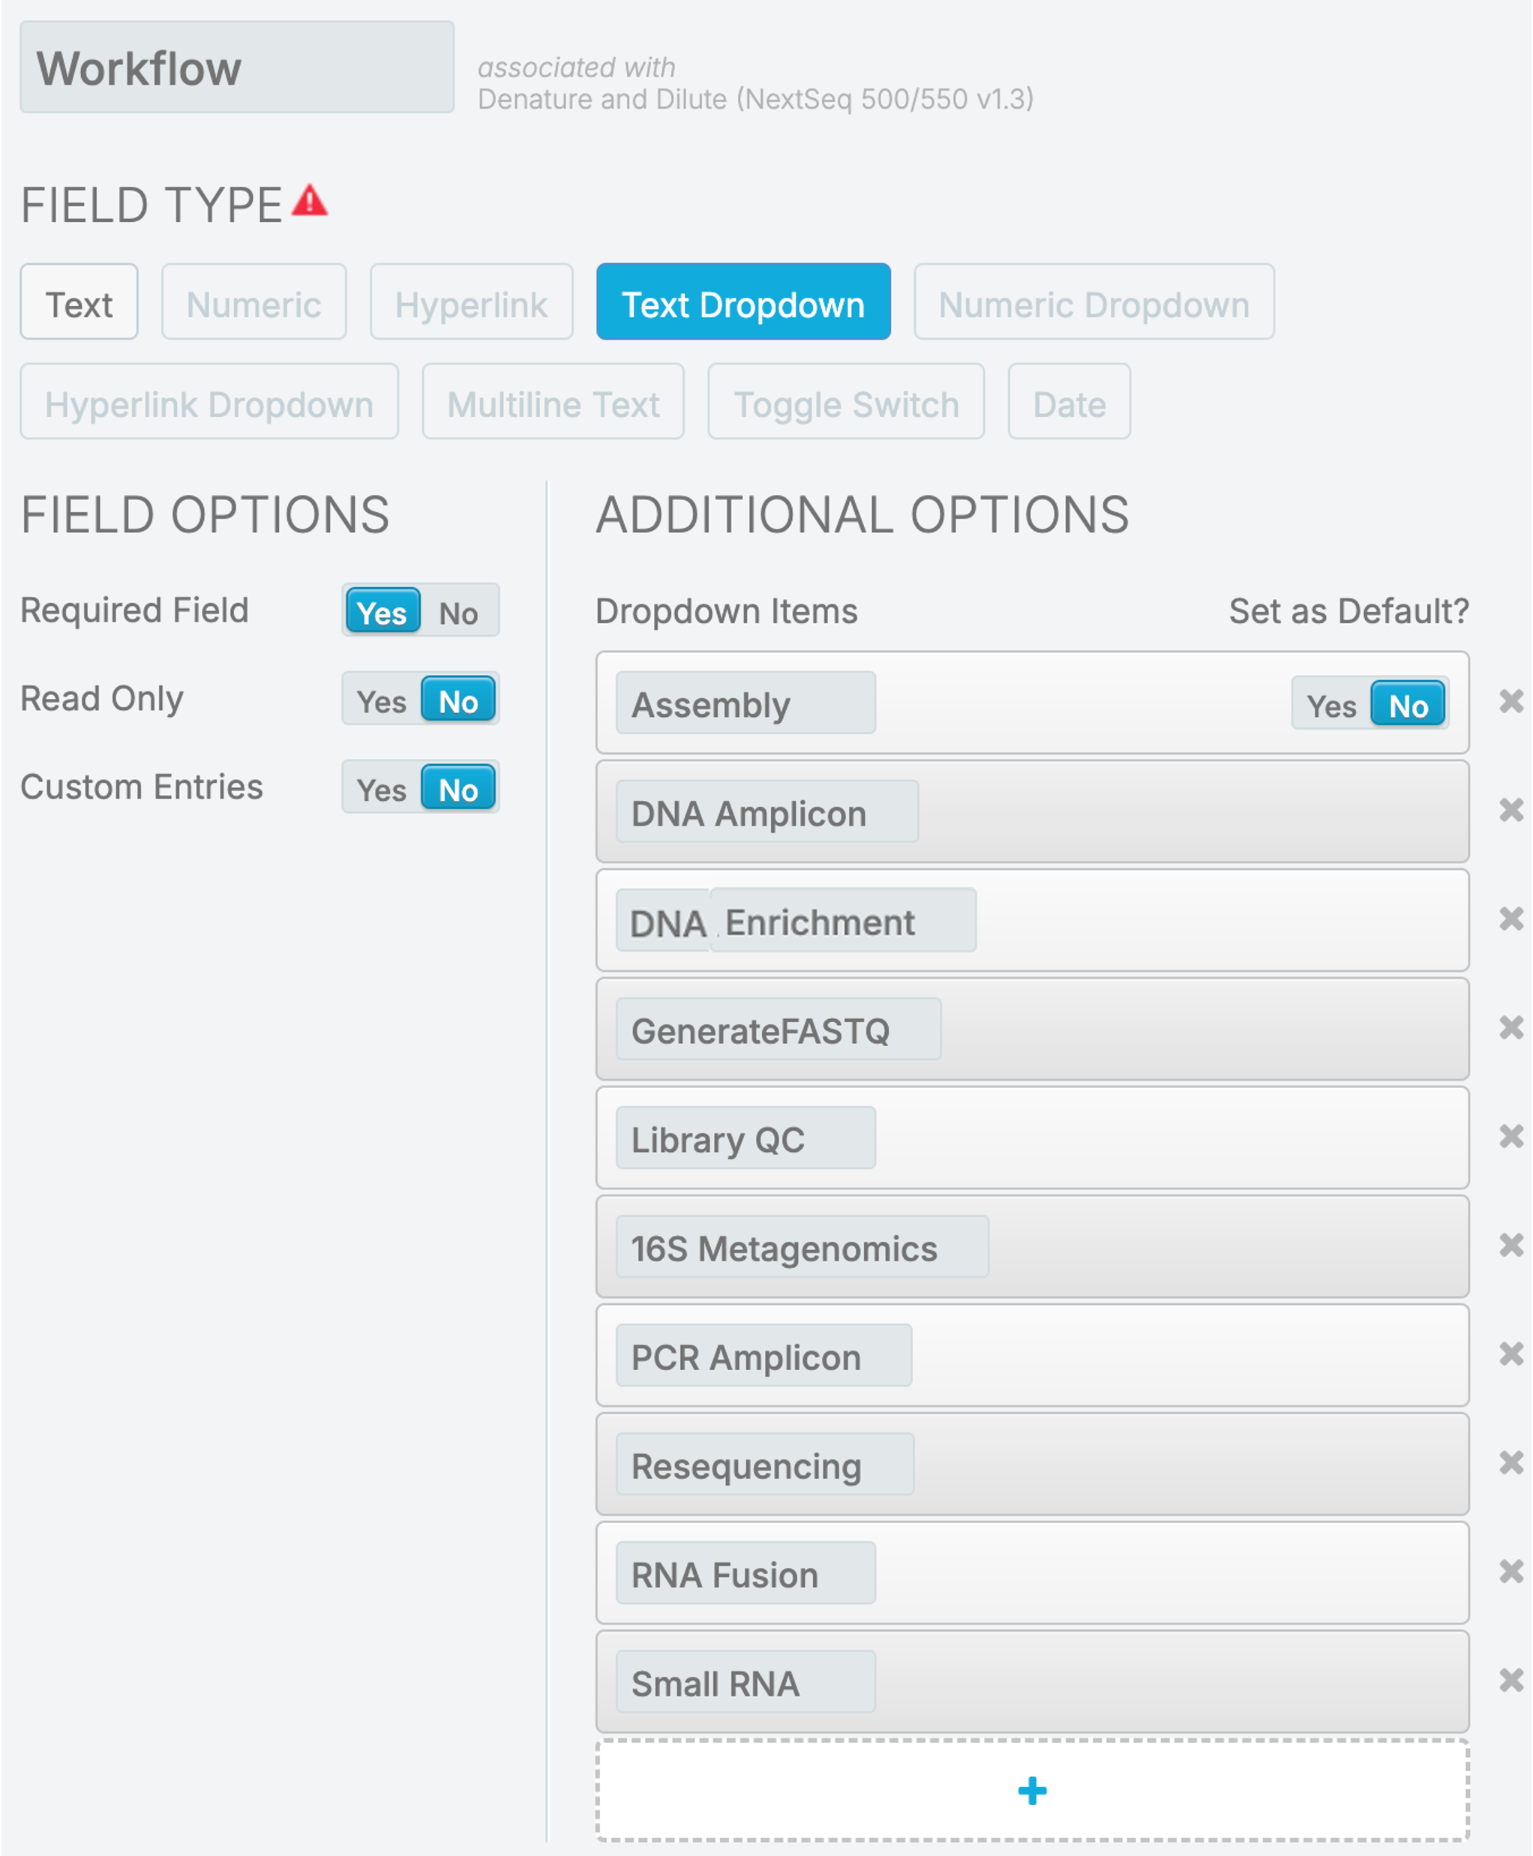
Task: Set Assembly as default with Yes
Action: click(x=1330, y=705)
